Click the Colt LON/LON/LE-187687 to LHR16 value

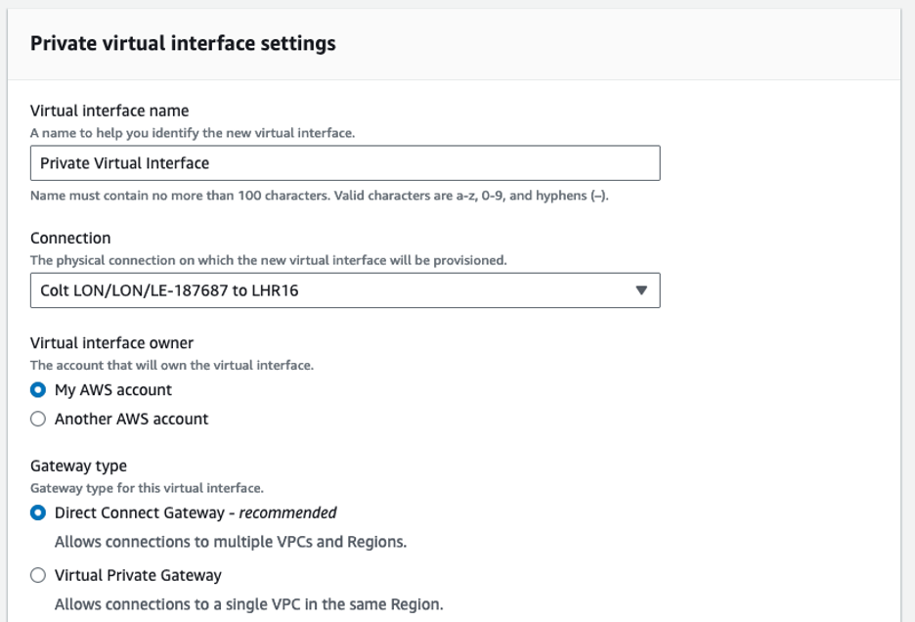point(156,289)
